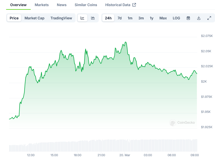
Task: Select the Price chart mode
Action: coord(14,18)
